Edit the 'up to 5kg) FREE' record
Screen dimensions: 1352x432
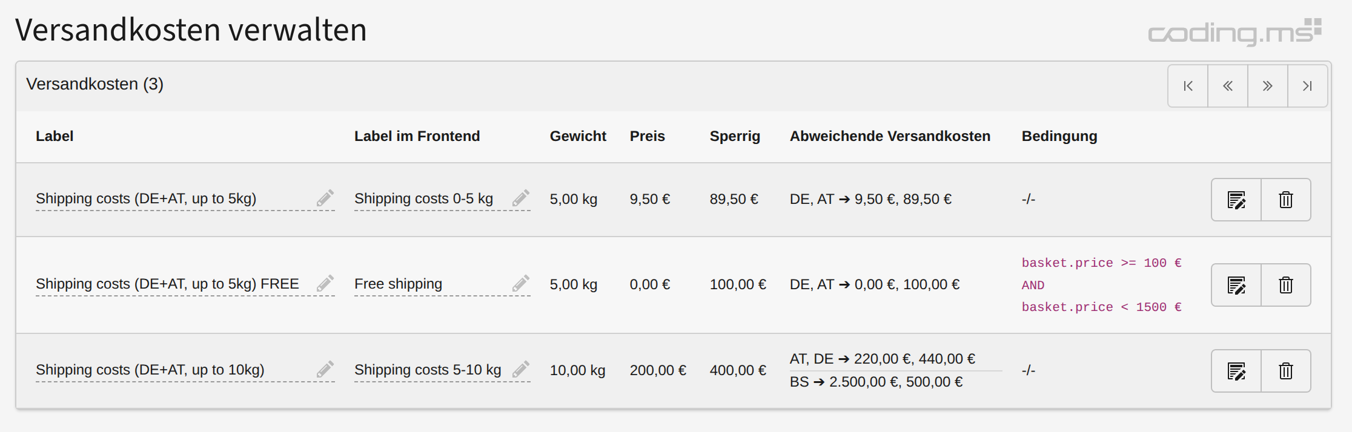tap(1236, 285)
